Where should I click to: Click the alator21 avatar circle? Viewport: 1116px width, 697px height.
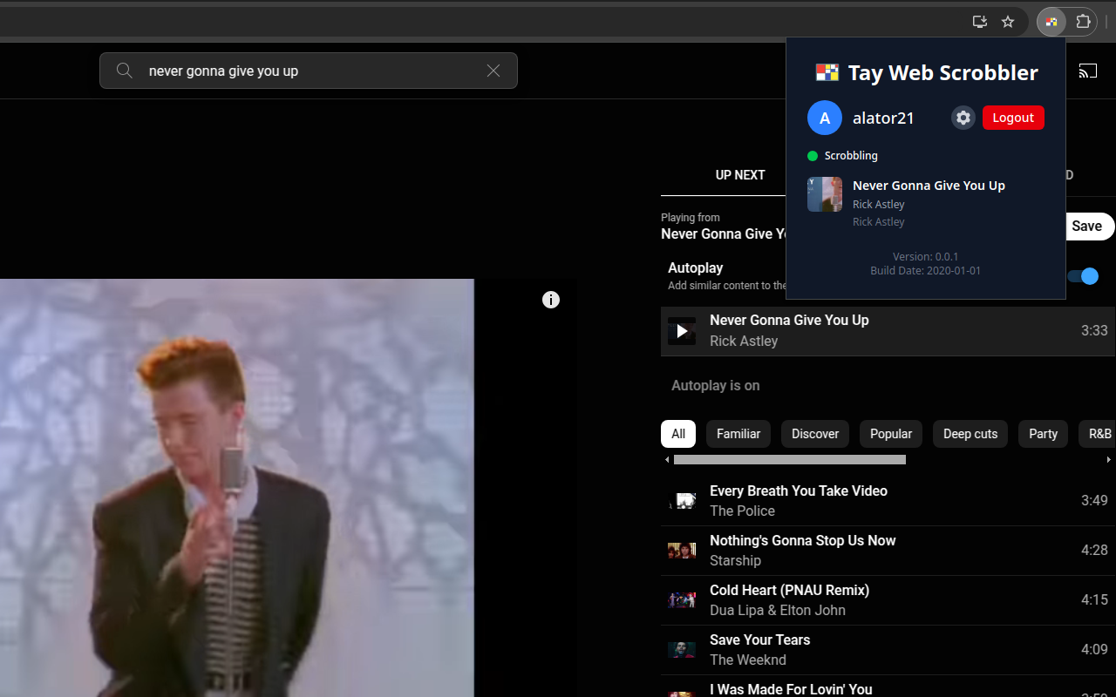click(x=825, y=118)
